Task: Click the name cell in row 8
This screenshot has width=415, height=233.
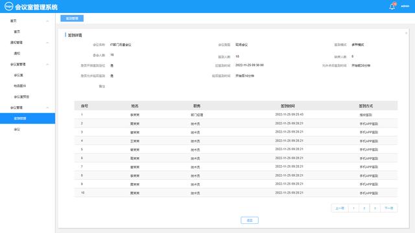Action: pyautogui.click(x=135, y=175)
